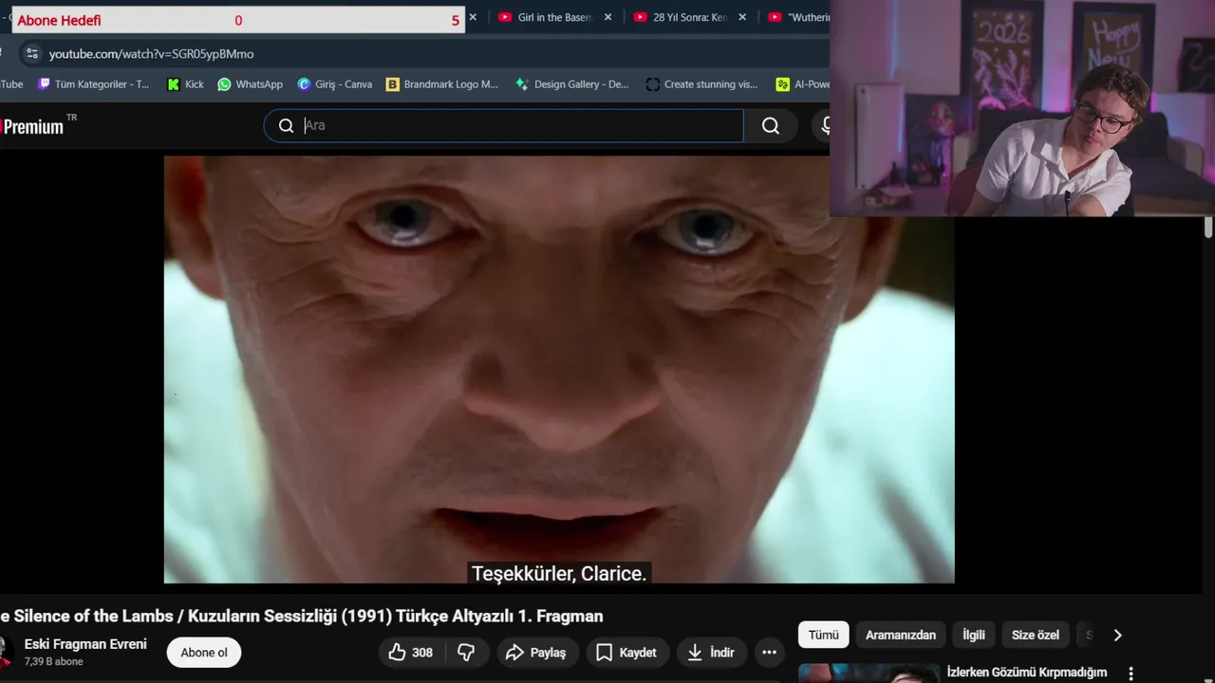
Task: Click the Kaydet save button
Action: pos(626,653)
